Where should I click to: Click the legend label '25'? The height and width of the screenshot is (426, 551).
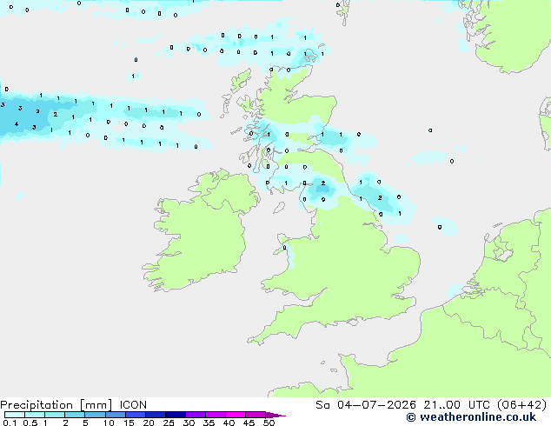pos(169,423)
